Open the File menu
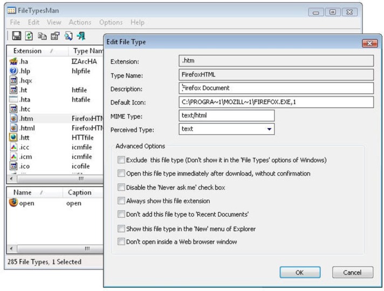 pyautogui.click(x=15, y=22)
